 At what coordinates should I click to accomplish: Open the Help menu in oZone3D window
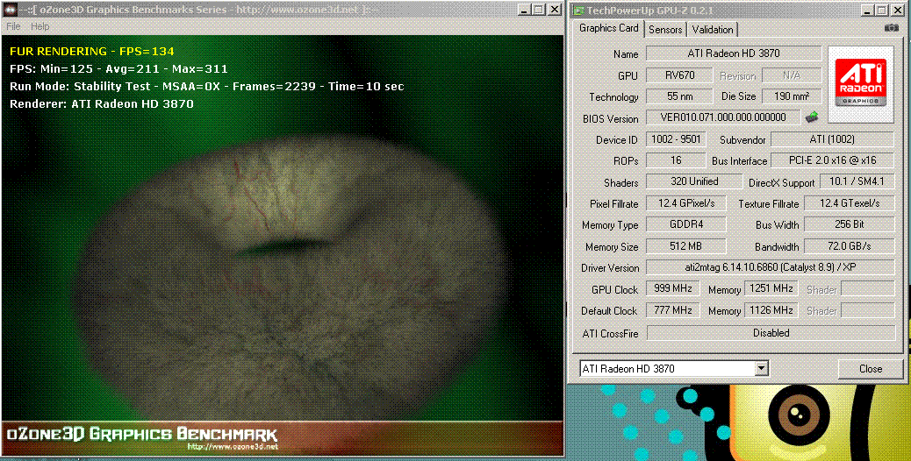[x=40, y=26]
